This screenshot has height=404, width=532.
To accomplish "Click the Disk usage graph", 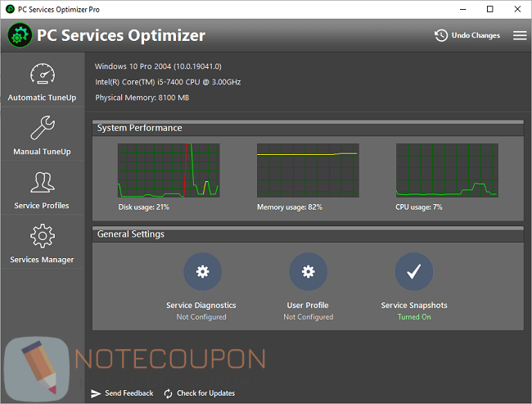I will pos(169,170).
